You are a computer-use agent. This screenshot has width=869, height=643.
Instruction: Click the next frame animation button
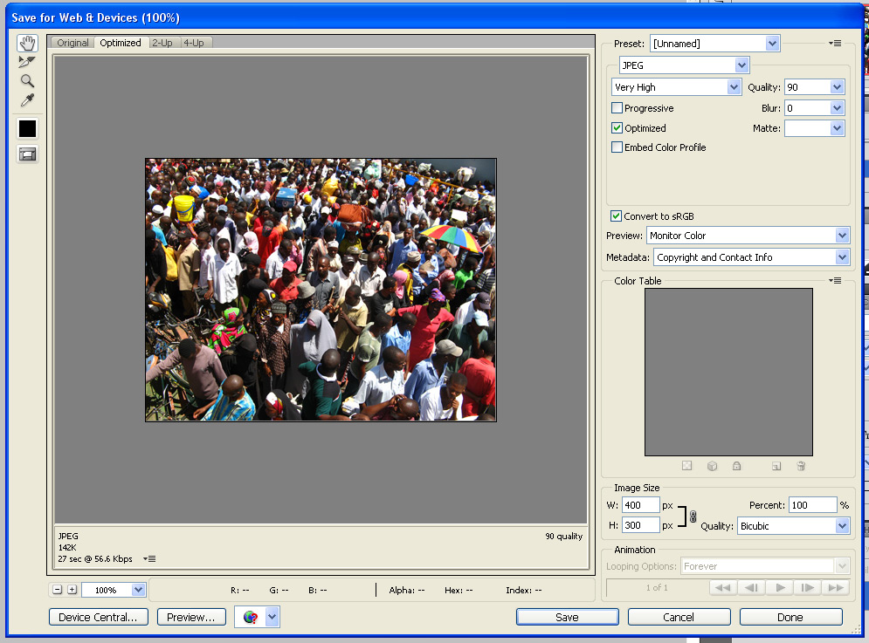click(808, 588)
